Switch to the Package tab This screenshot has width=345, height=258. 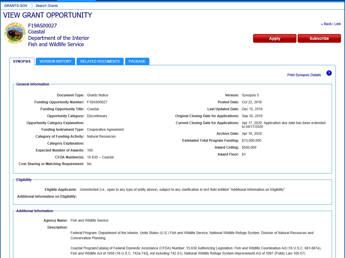(137, 61)
